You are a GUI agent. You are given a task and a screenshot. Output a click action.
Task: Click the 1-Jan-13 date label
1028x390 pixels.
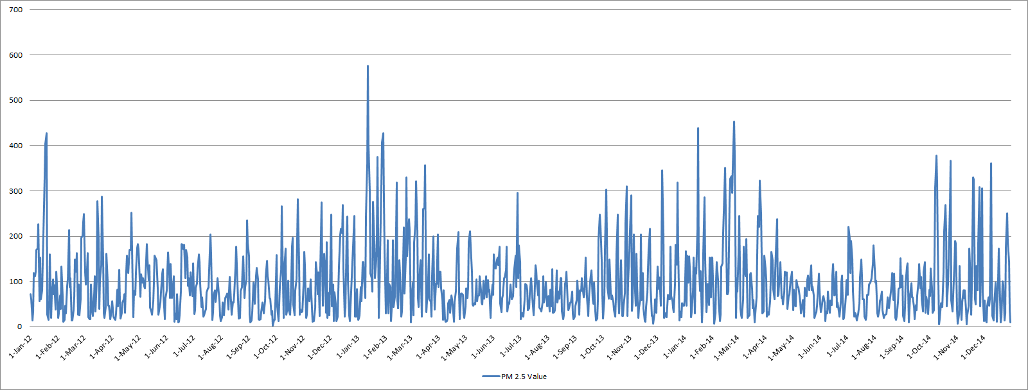coord(348,346)
